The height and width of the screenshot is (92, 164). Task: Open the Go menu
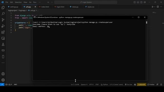pos(30,2)
